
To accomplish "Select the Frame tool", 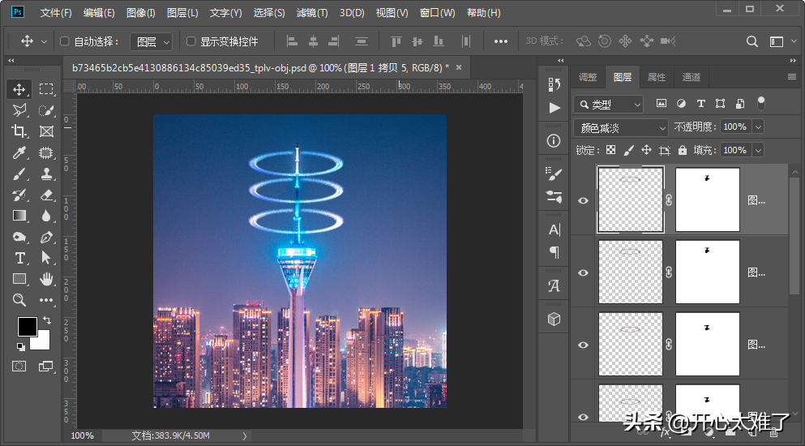I will [x=46, y=131].
